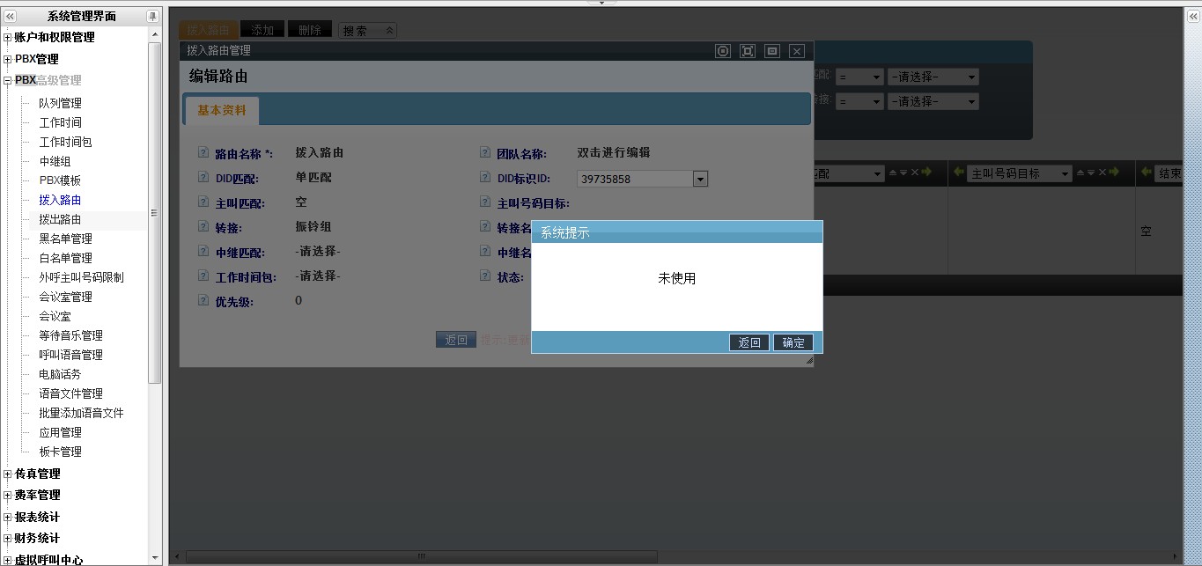This screenshot has height=566, width=1202.
Task: Click help icon beside 路由名称
Action: point(203,153)
